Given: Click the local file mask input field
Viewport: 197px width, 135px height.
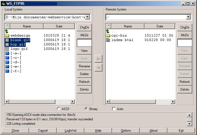Looking at the screenshot, I should pyautogui.click(x=84, y=43).
